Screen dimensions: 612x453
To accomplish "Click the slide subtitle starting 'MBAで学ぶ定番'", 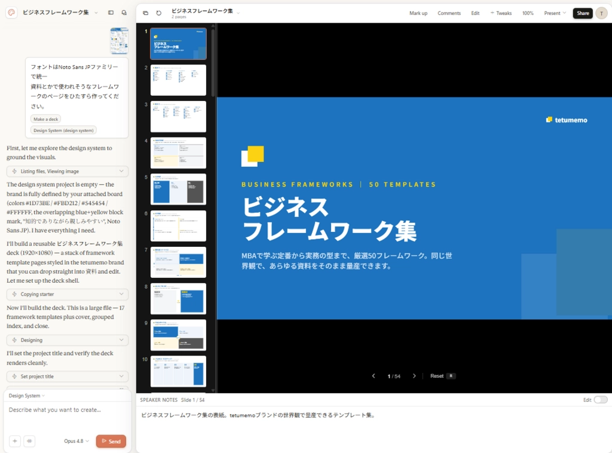I will (347, 261).
